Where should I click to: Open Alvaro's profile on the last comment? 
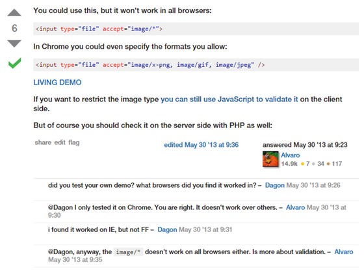pos(344,252)
